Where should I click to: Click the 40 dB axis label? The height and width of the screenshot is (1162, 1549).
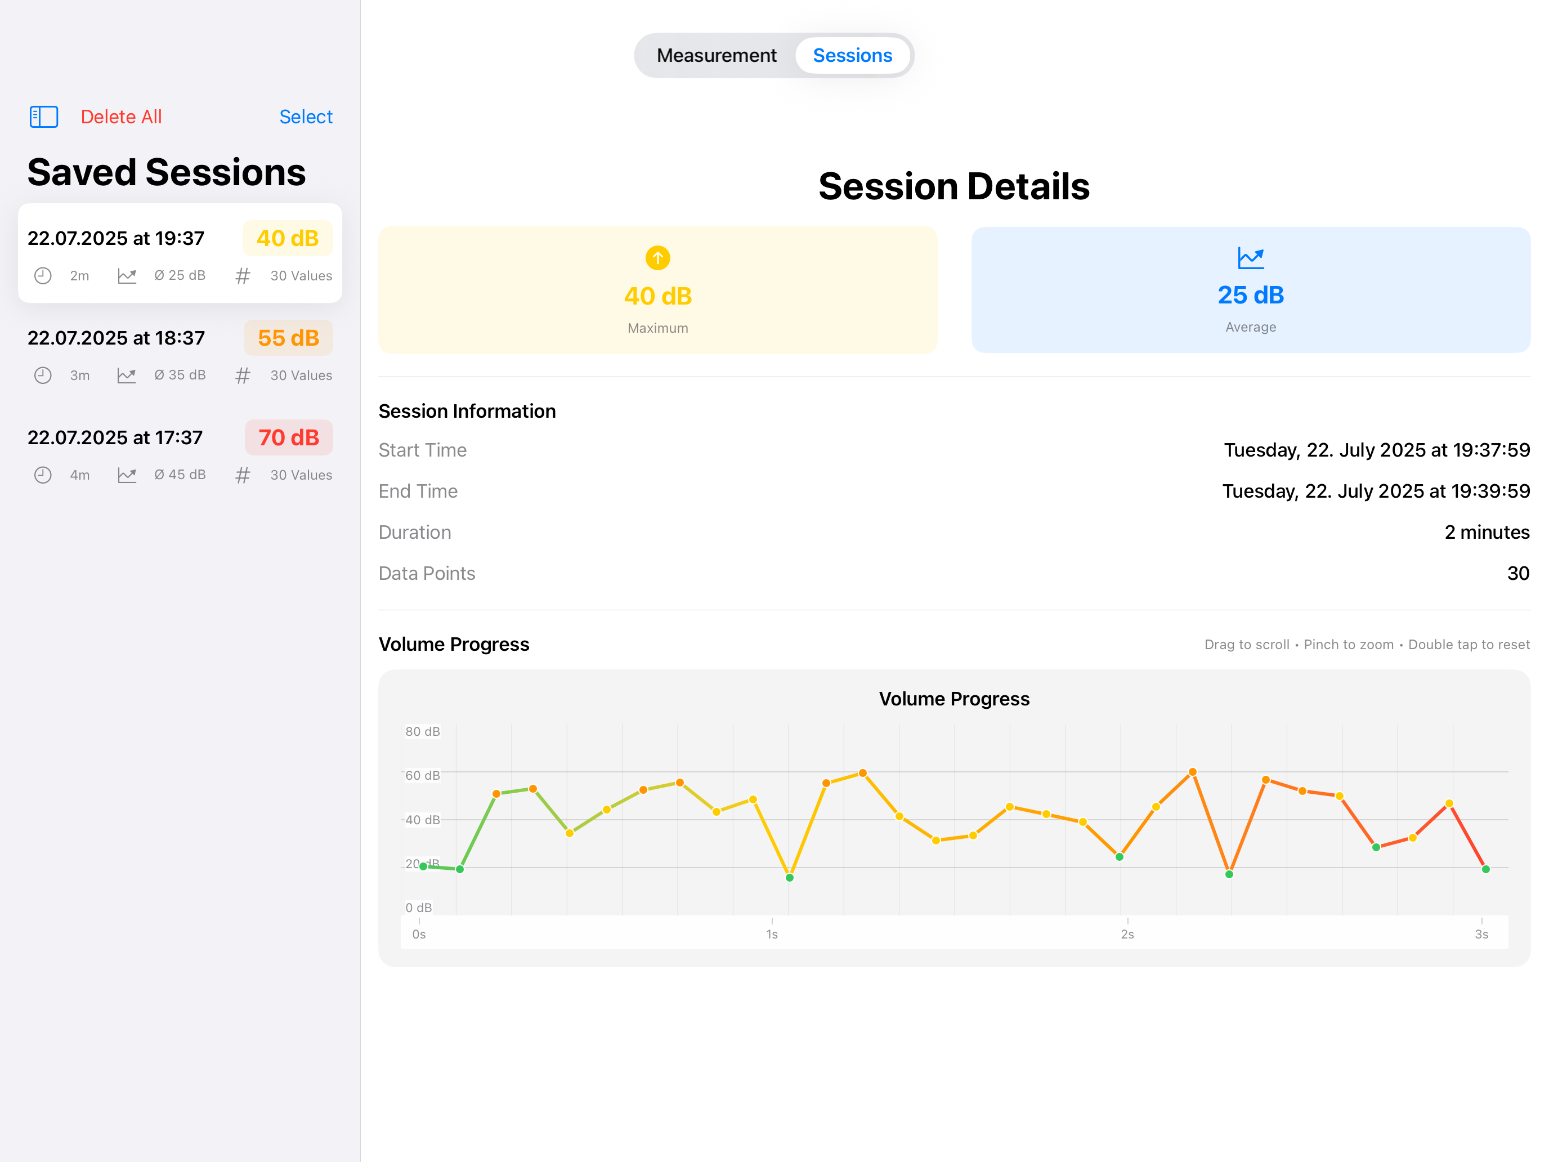click(422, 820)
